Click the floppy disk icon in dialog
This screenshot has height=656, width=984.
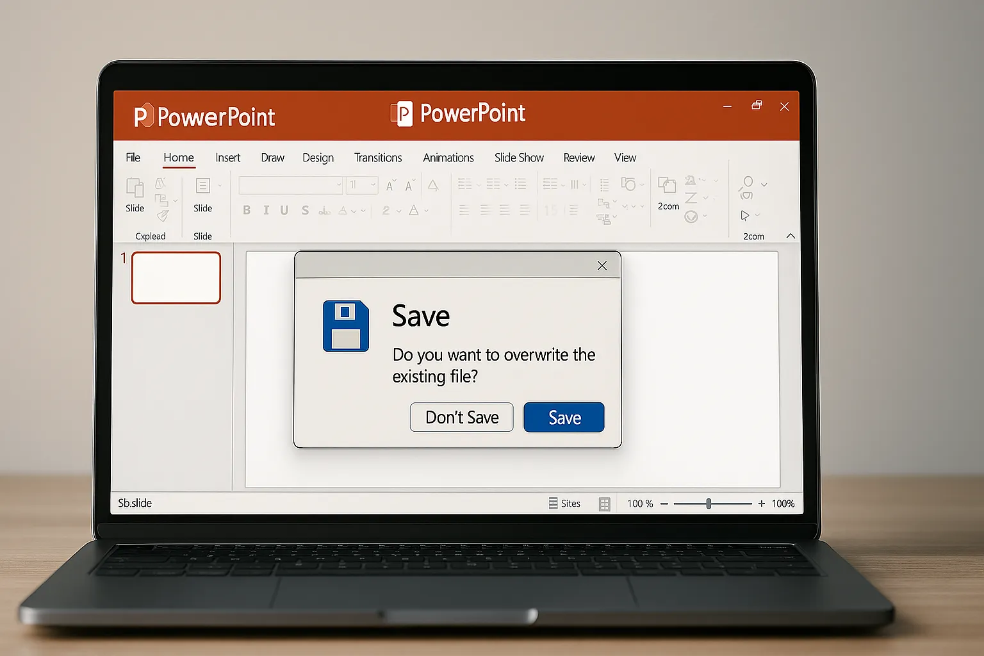pos(346,325)
